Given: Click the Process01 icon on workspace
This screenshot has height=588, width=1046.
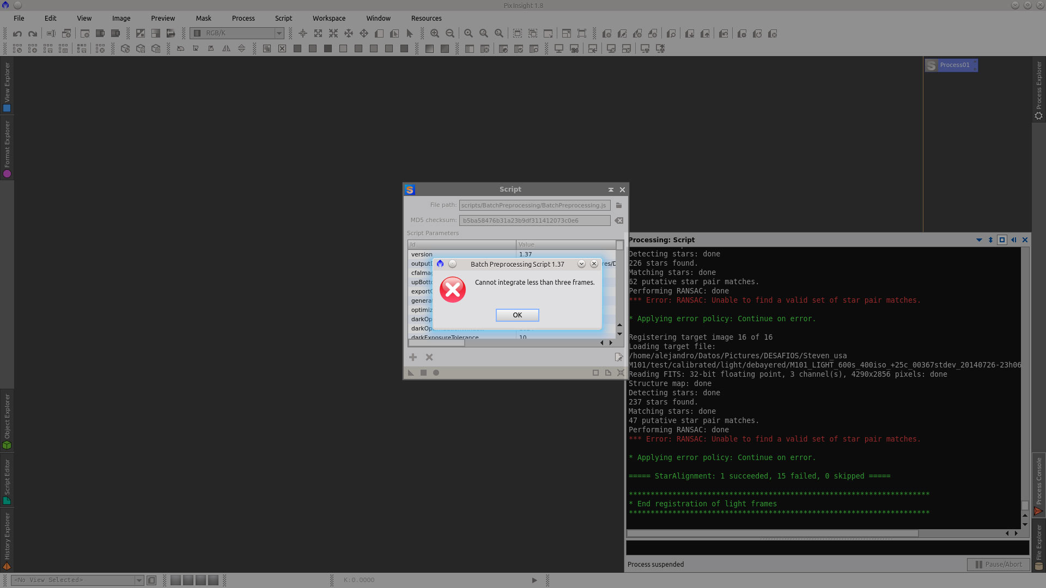Looking at the screenshot, I should pos(951,65).
